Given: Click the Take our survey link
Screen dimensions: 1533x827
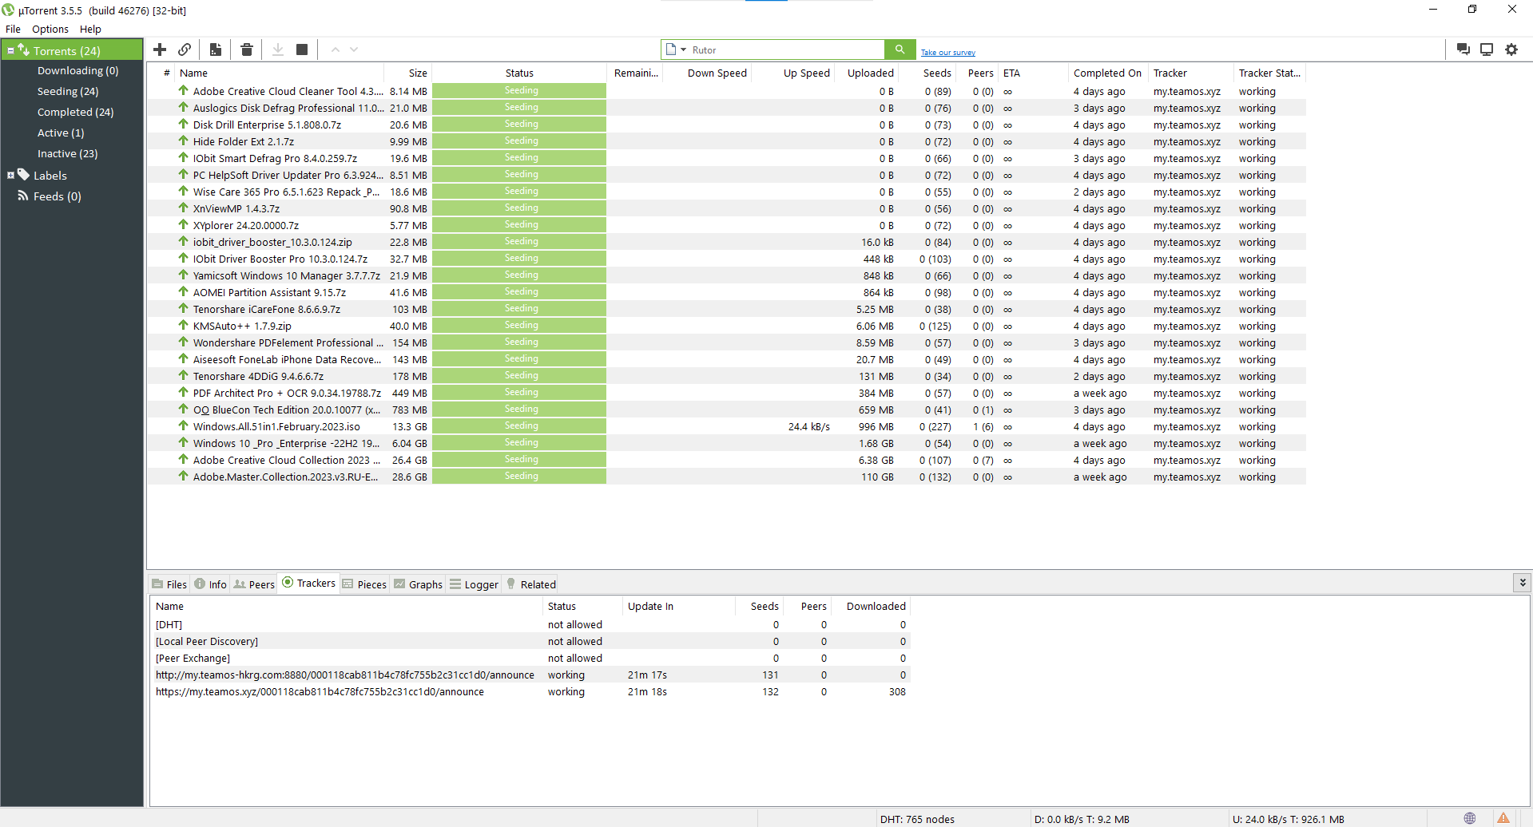Looking at the screenshot, I should 947,53.
